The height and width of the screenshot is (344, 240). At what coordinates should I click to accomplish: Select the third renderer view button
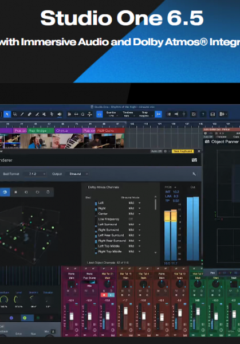[x=26, y=192]
